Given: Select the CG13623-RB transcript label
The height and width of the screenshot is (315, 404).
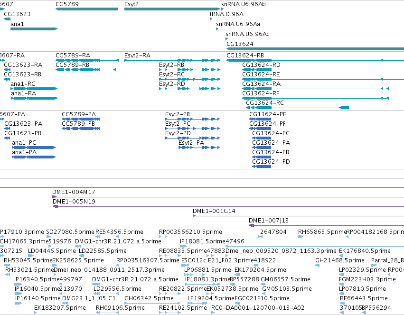Looking at the screenshot, I should tap(23, 74).
